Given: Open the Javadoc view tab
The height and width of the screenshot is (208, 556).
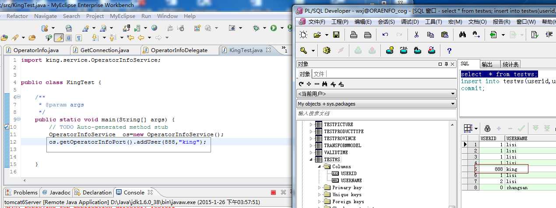Looking at the screenshot, I should [x=56, y=192].
